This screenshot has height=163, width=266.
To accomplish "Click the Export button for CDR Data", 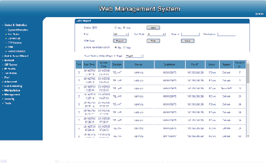I will (x=120, y=41).
